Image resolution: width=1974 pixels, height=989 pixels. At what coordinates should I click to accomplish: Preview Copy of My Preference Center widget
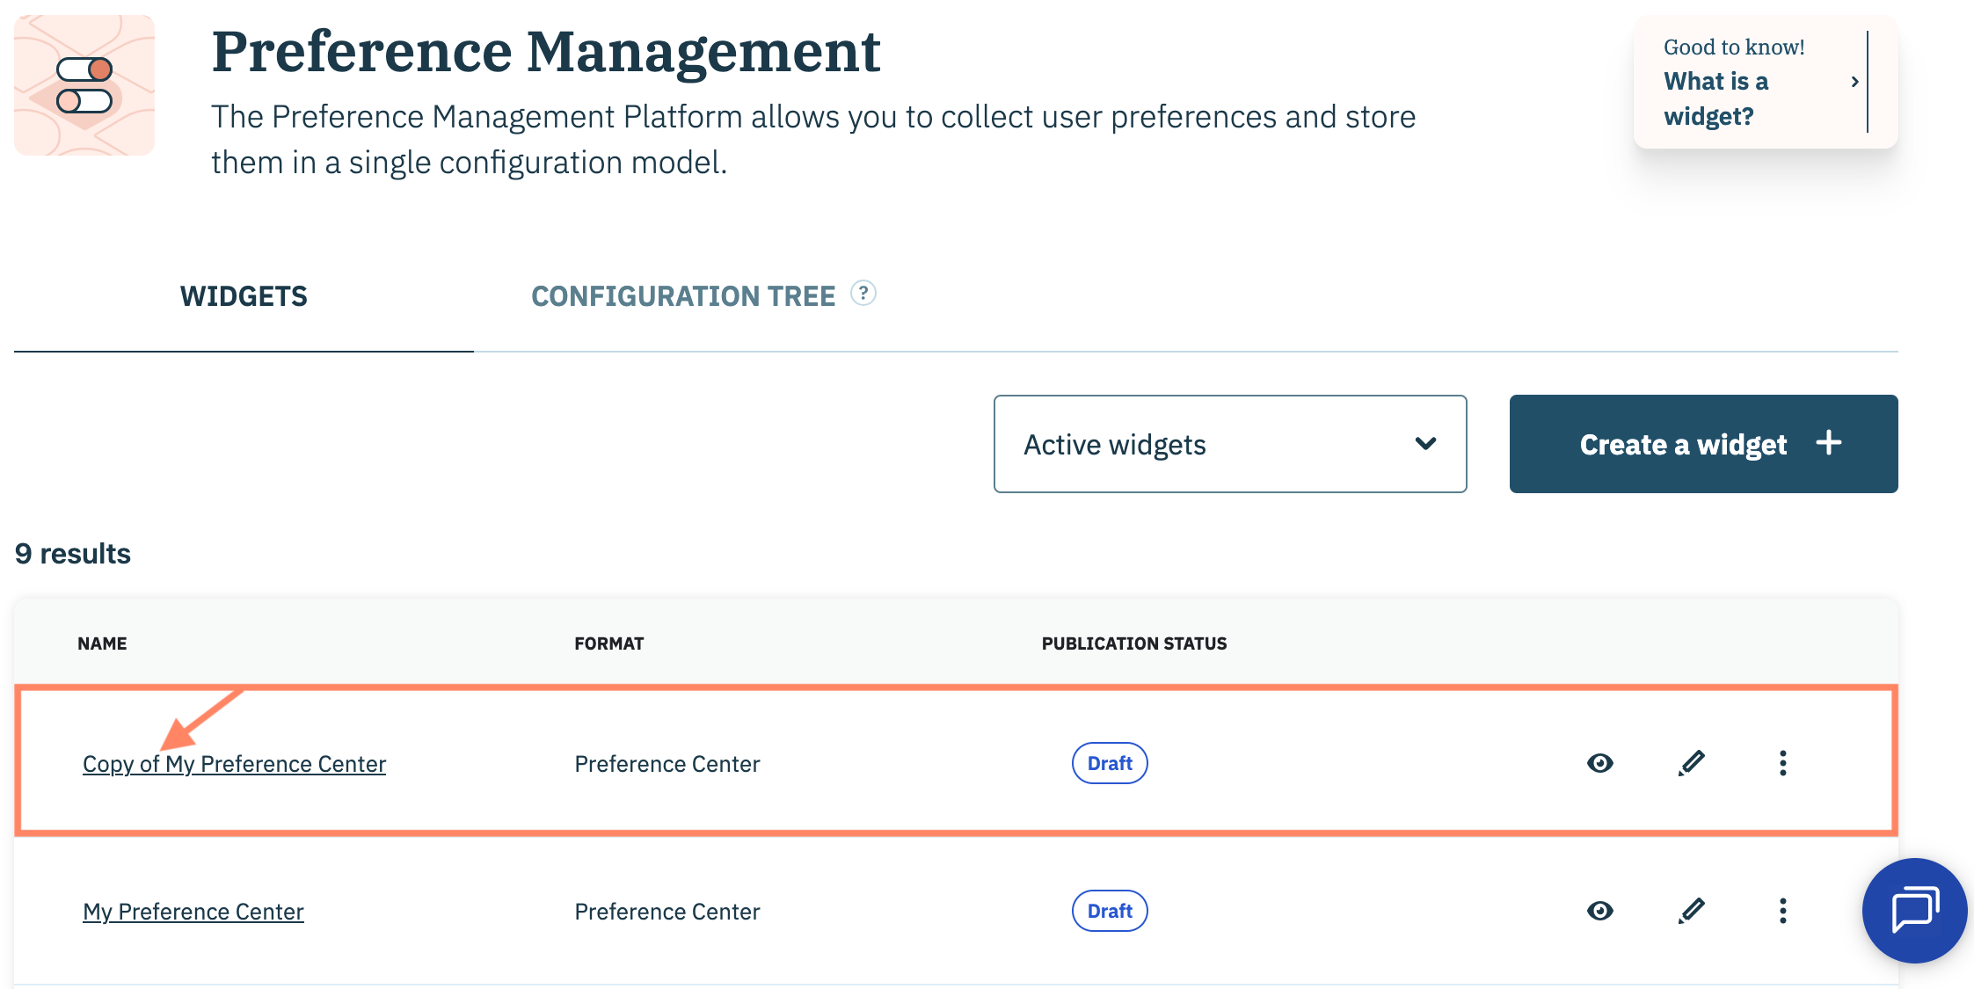1599,763
